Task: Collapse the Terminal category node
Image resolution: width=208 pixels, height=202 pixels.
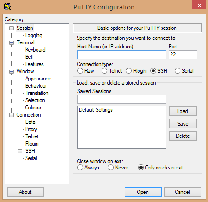Action: click(x=11, y=42)
